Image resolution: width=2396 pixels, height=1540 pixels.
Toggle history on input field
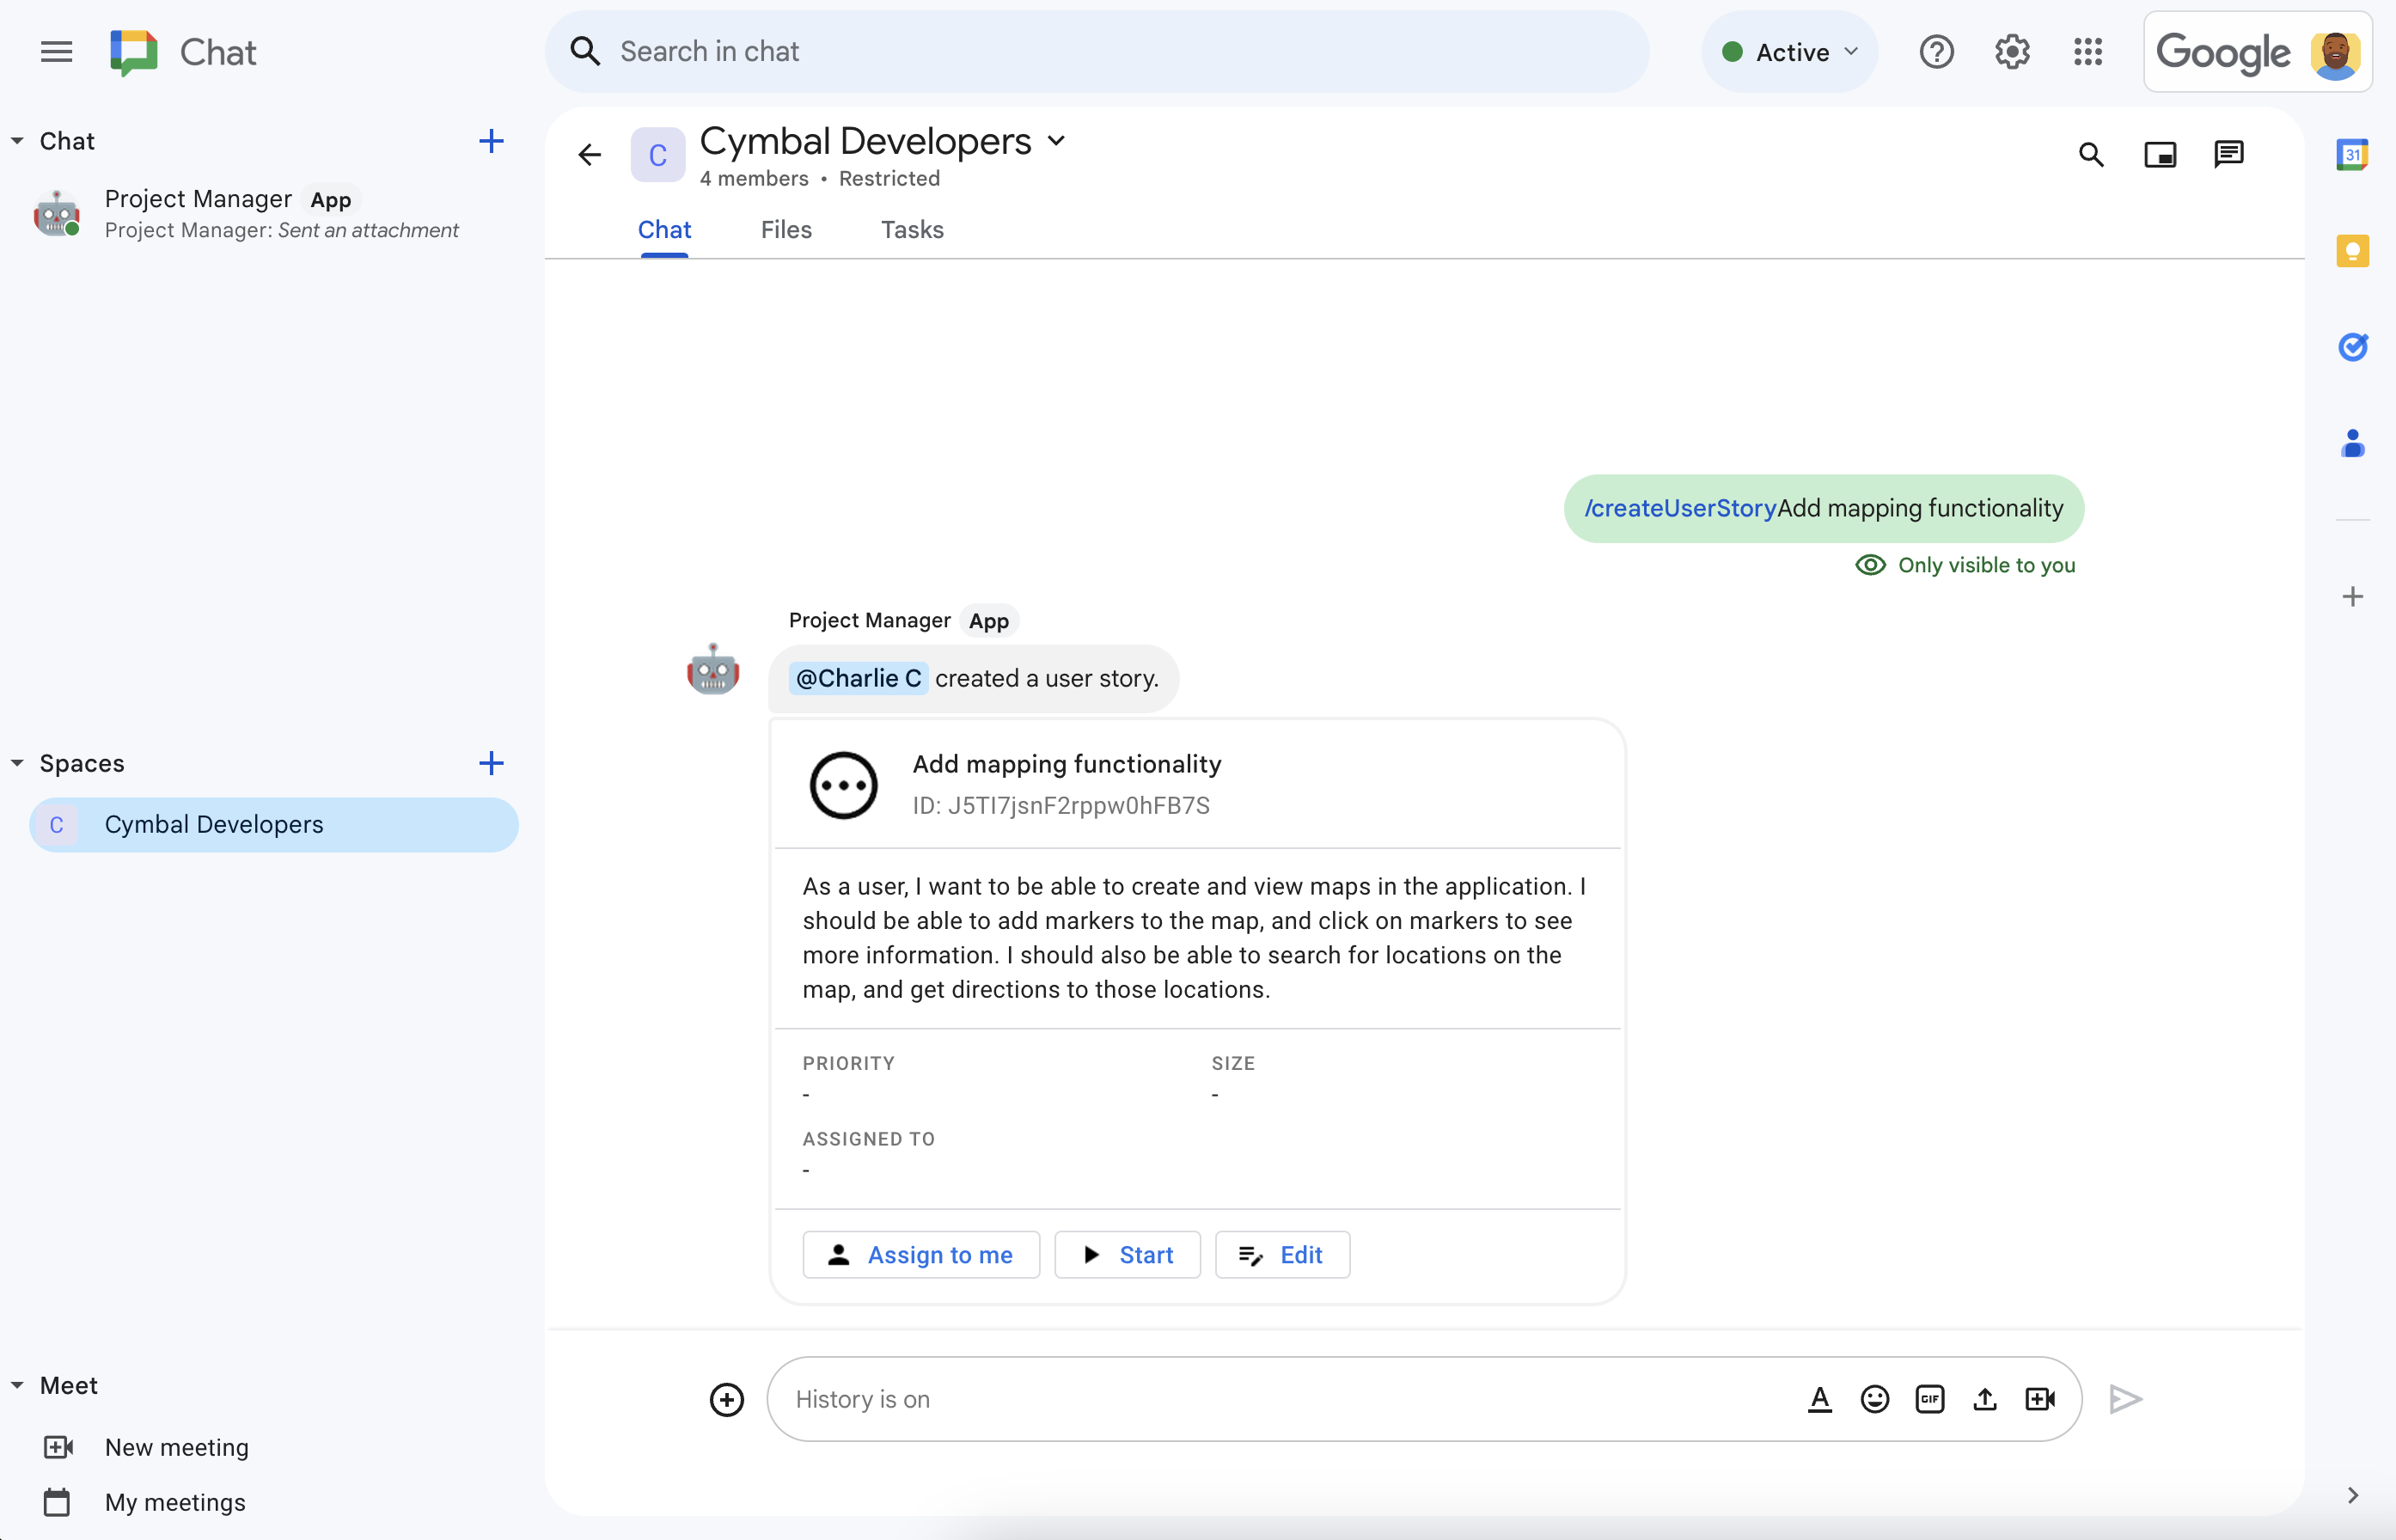[x=863, y=1398]
